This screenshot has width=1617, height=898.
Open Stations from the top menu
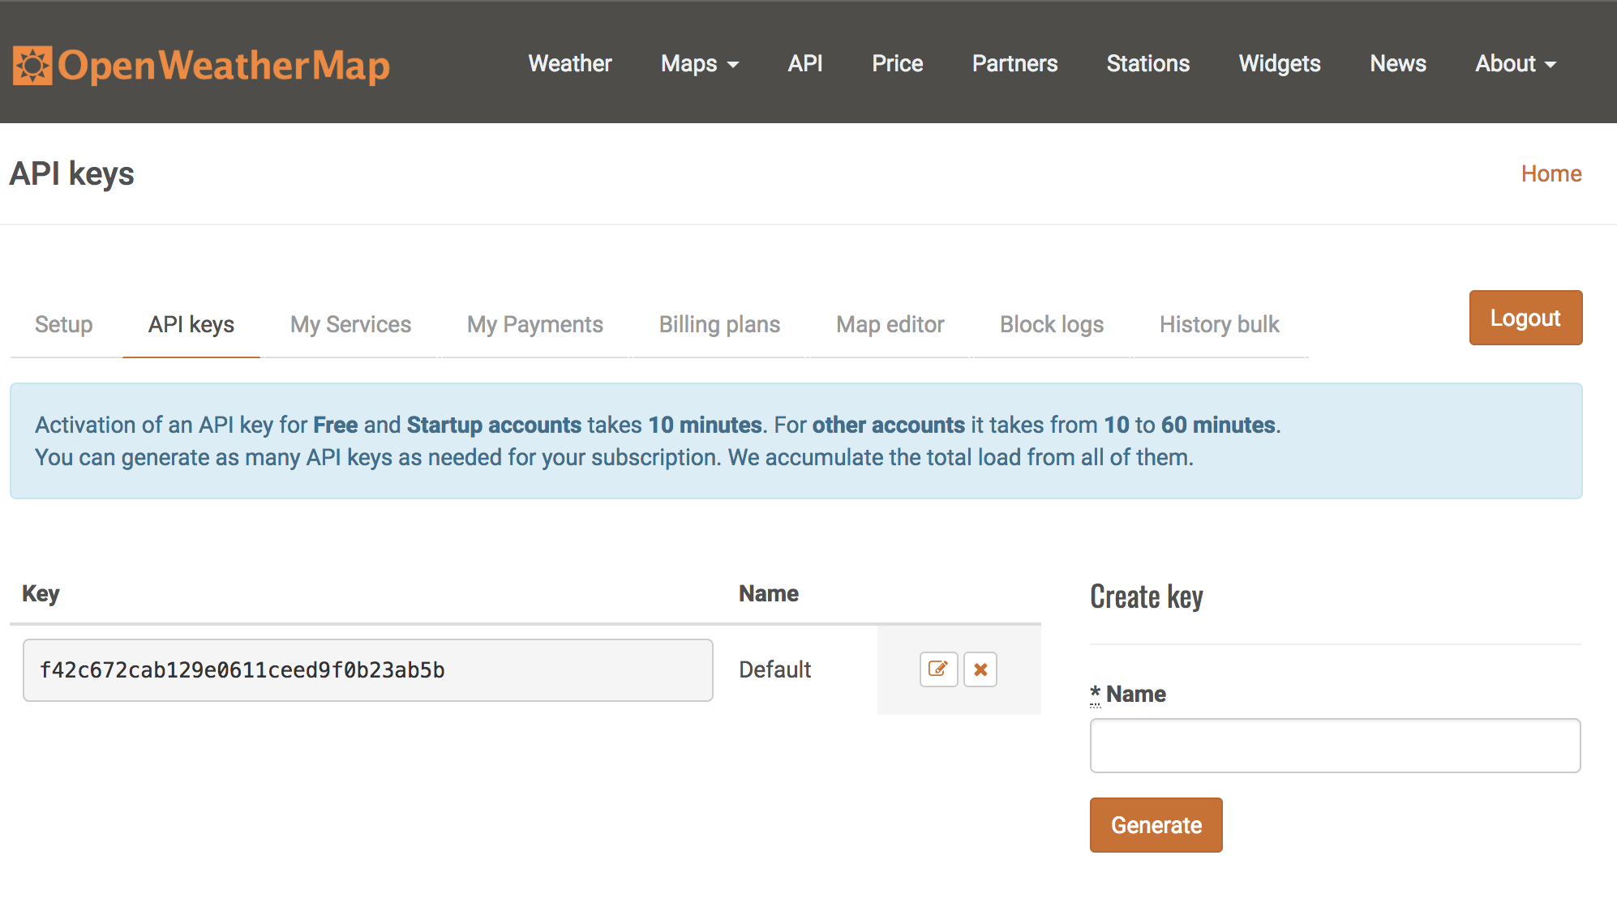click(1147, 63)
